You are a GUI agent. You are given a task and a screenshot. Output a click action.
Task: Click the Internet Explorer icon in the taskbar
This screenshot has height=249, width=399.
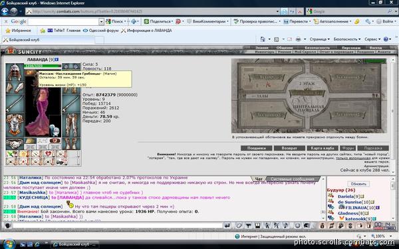point(37,244)
